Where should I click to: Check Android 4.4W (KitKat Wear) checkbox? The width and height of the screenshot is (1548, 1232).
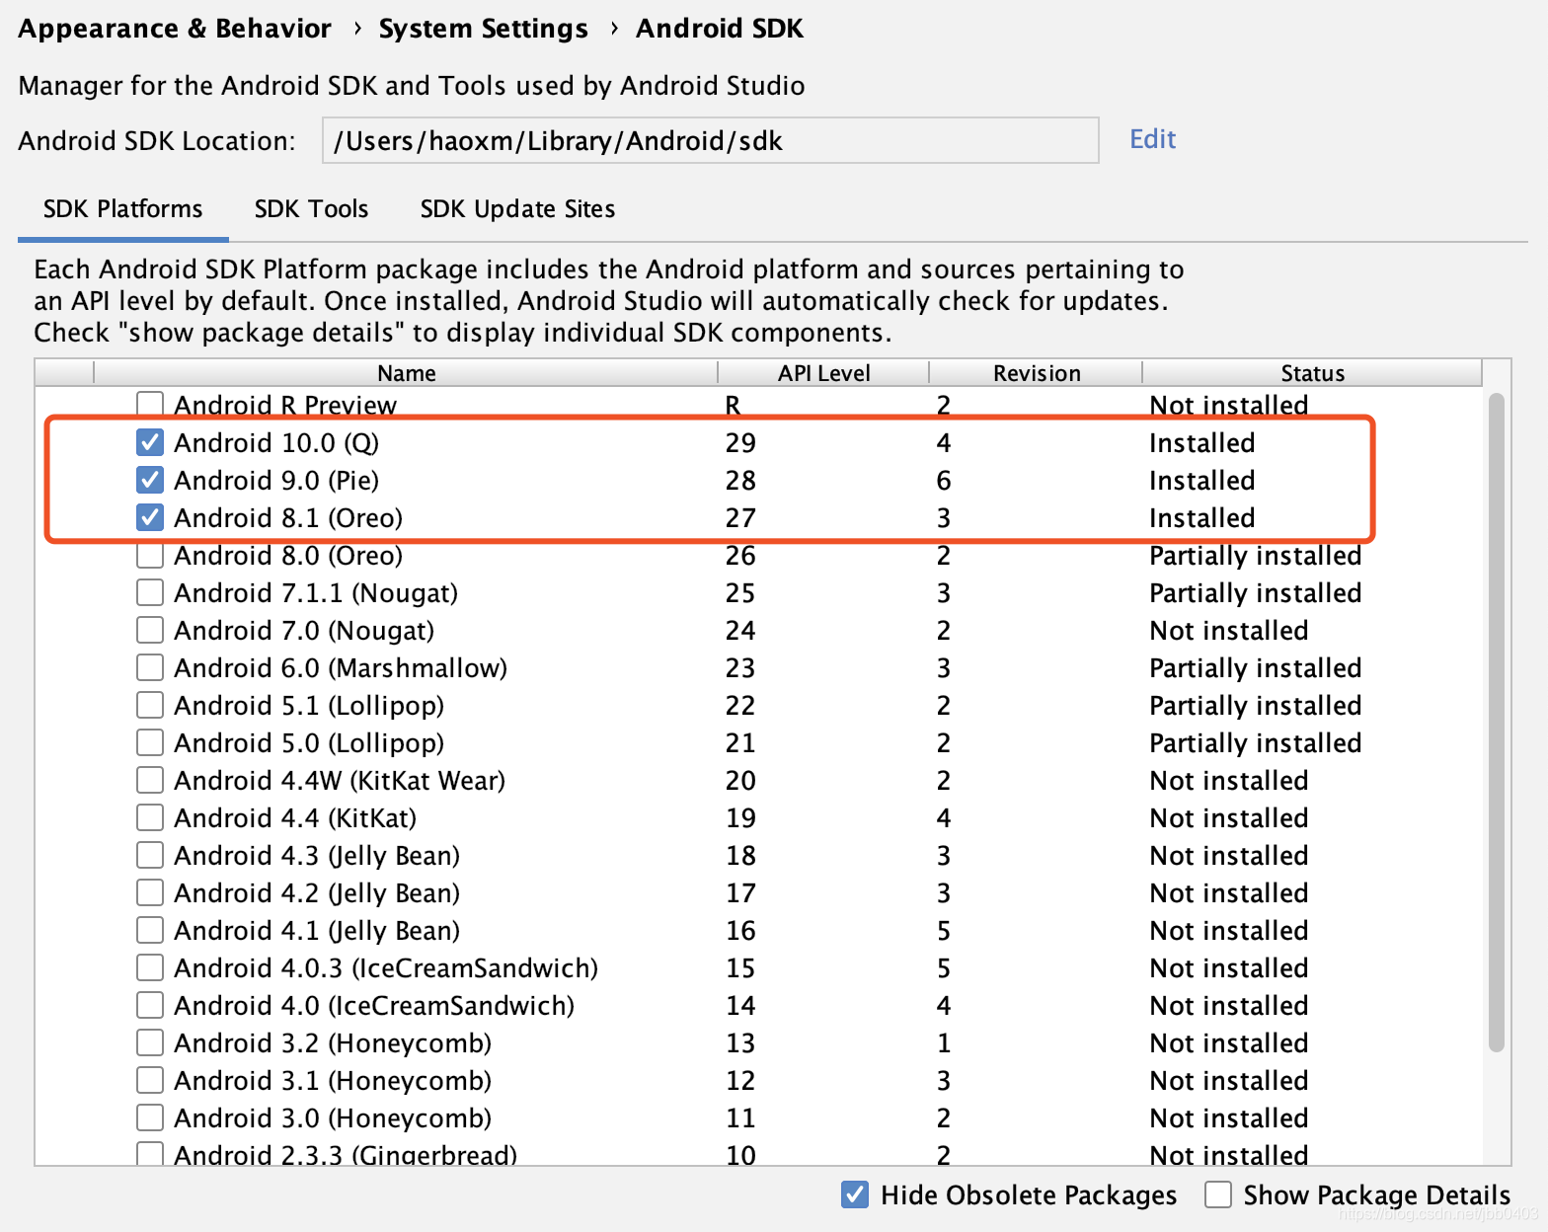150,780
